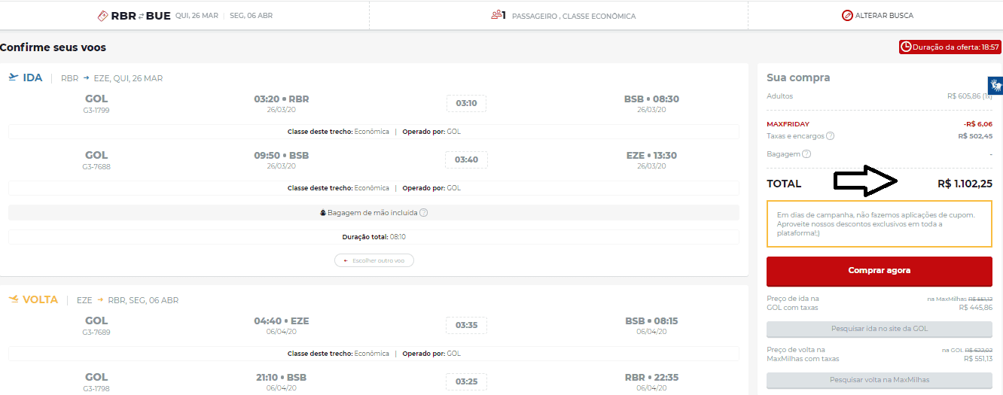Click the RBR-BUE route dates section

(x=186, y=16)
